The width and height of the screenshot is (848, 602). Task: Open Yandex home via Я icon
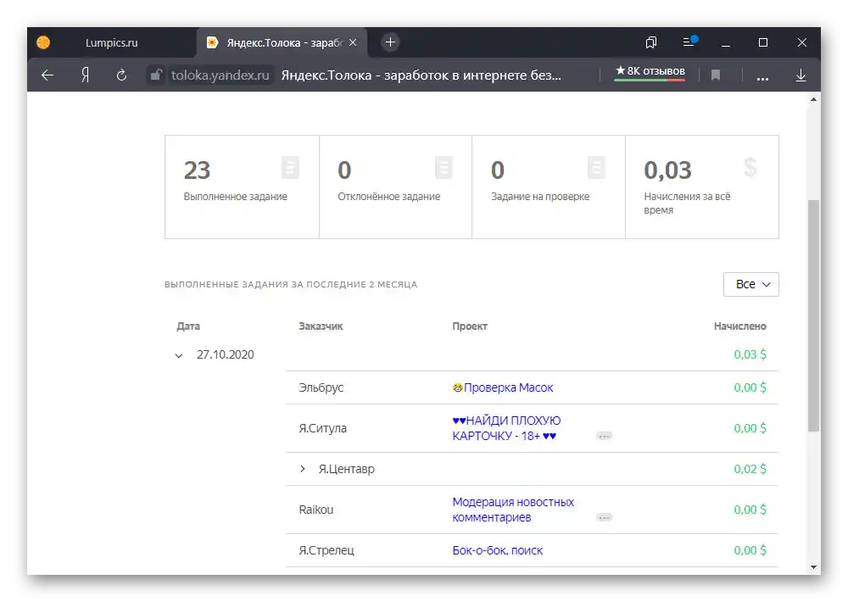[85, 75]
